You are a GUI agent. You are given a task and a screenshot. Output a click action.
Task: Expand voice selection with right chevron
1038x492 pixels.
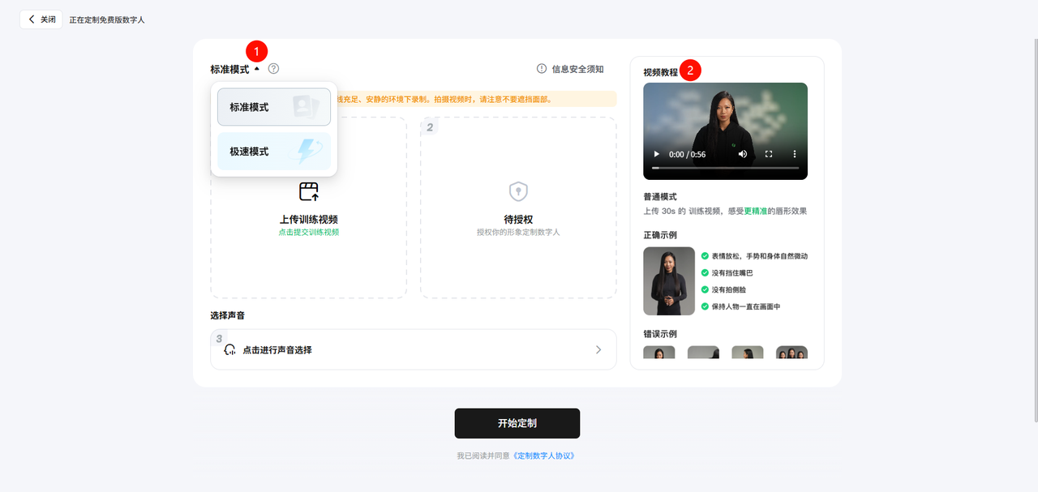(x=598, y=350)
